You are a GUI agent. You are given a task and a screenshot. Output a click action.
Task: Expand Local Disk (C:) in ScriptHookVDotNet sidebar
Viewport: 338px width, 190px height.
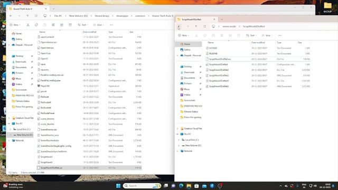[x=179, y=140]
